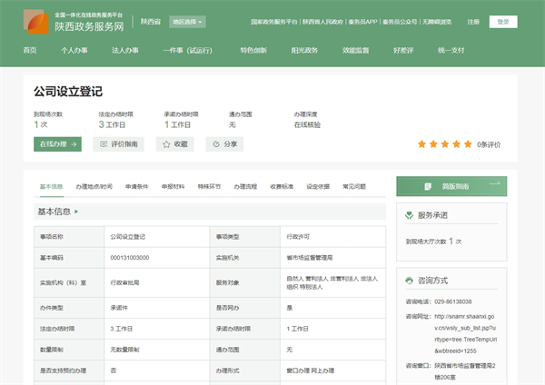Toggle the 基本信息 section triangle
This screenshot has height=385, width=545.
[76, 212]
